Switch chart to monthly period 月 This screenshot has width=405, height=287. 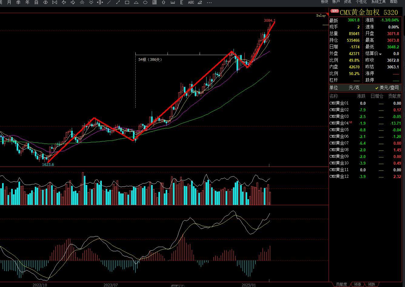pyautogui.click(x=9, y=2)
